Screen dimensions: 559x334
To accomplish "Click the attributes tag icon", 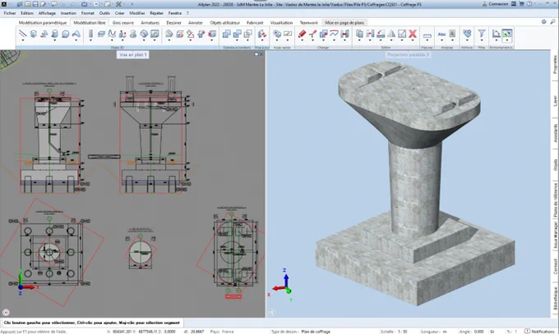I will (x=467, y=34).
